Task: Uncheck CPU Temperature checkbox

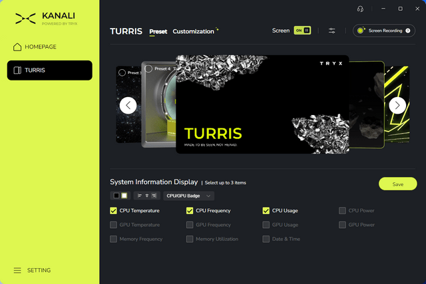Action: 113,211
